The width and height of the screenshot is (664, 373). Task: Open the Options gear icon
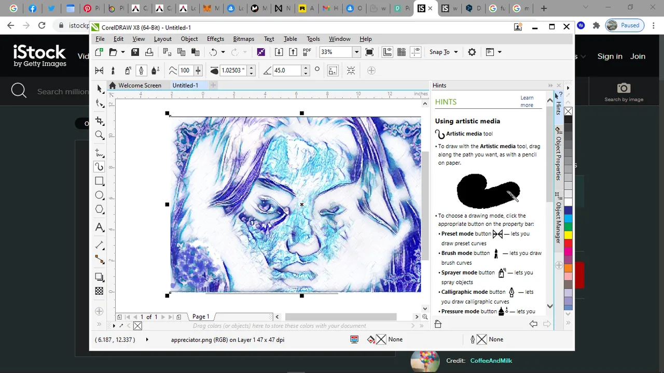click(x=472, y=52)
